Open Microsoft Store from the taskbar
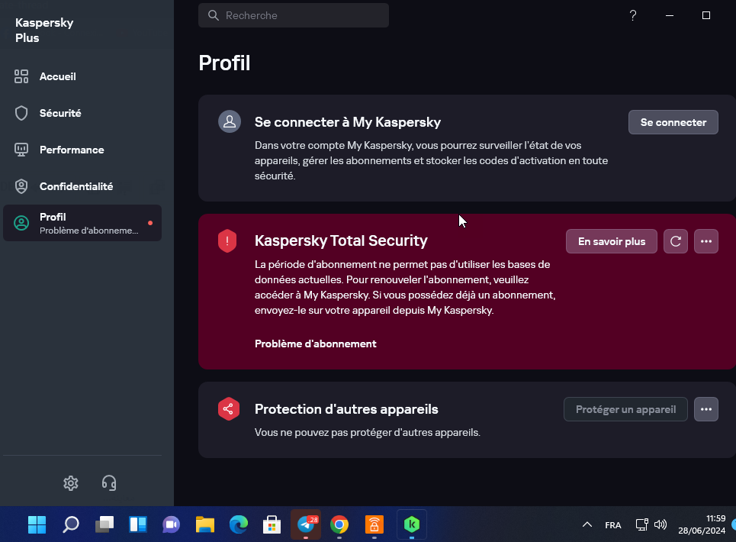 click(272, 524)
